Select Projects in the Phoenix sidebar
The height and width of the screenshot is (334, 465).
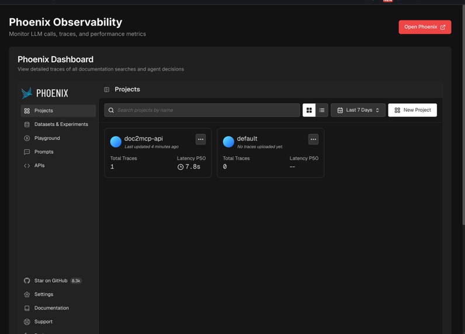coord(58,111)
